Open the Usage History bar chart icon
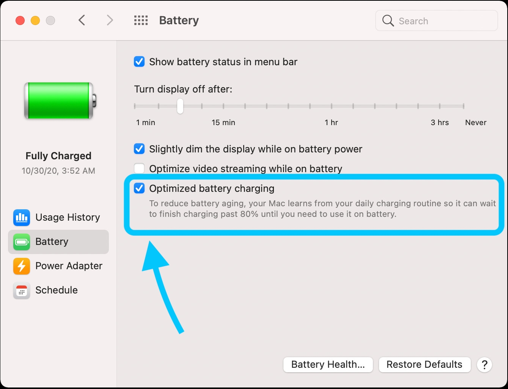508x389 pixels. pos(22,217)
